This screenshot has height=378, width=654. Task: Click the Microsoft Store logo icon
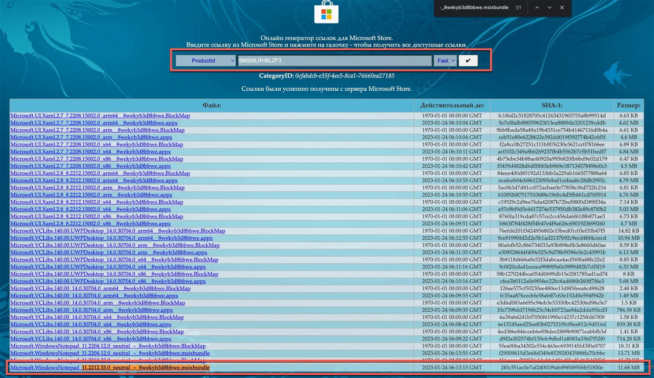tap(326, 11)
